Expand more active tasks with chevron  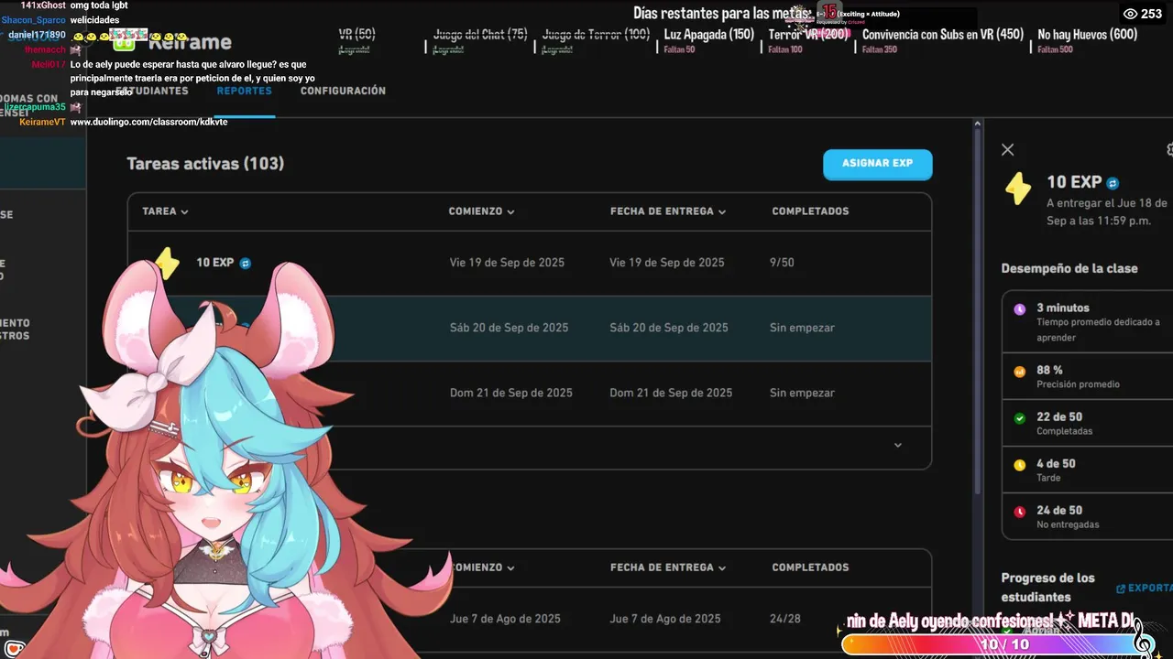click(898, 446)
